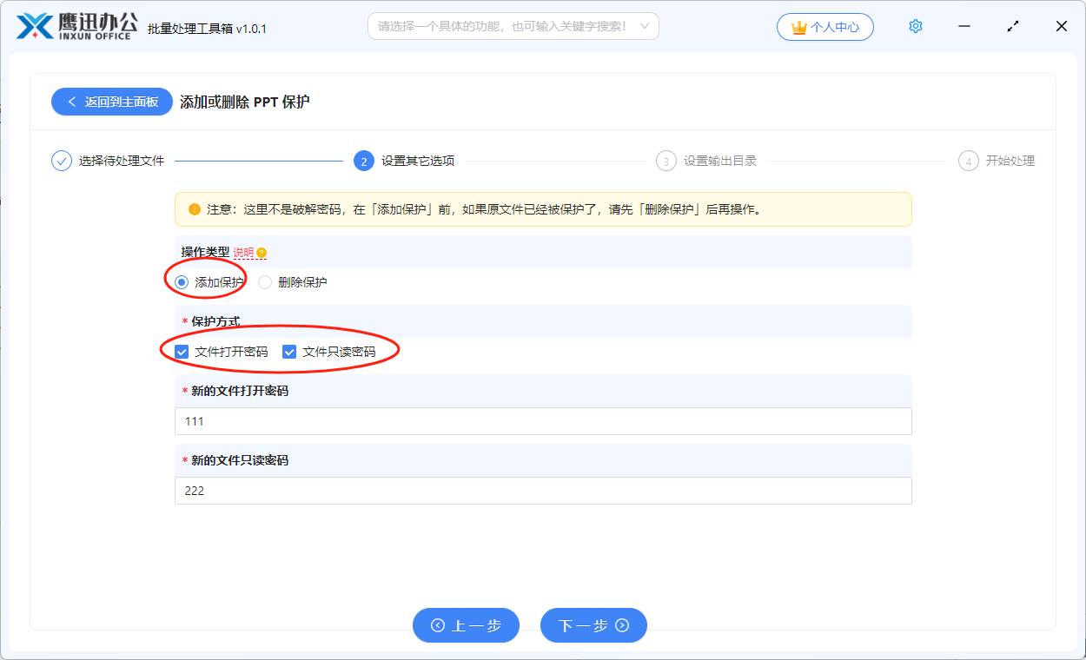1086x660 pixels.
Task: Select the 删除保护 radio button
Action: pyautogui.click(x=265, y=282)
